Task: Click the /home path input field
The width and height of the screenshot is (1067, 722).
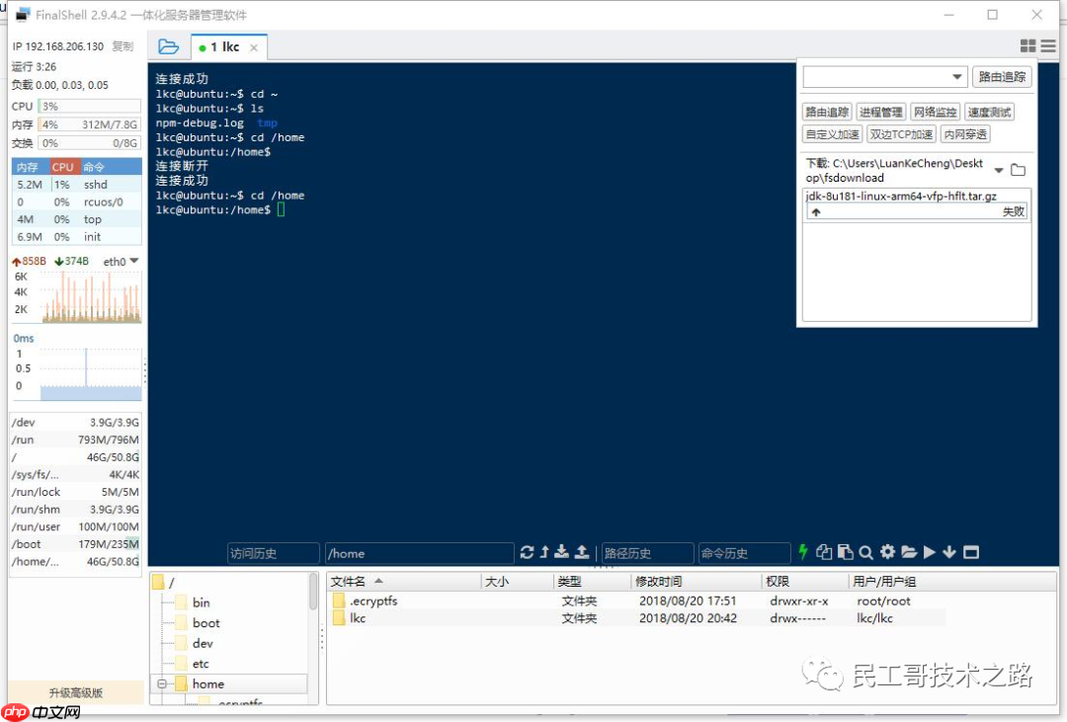Action: [x=419, y=553]
